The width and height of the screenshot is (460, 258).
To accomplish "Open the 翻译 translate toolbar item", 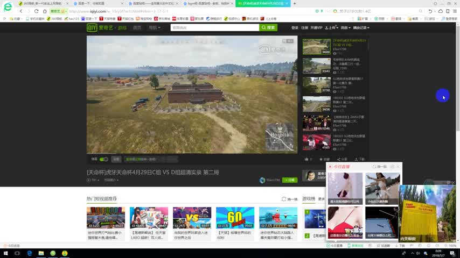I will (396, 18).
